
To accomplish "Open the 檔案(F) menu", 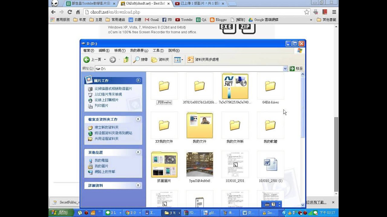I will pos(89,51).
